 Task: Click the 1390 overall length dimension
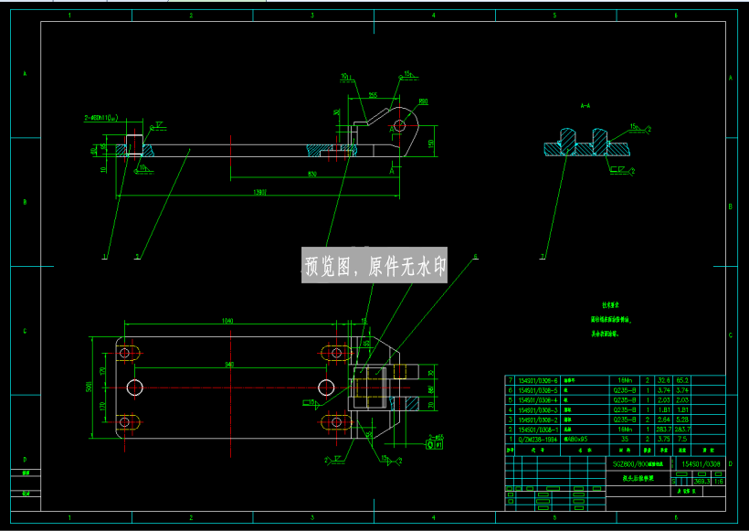pyautogui.click(x=259, y=192)
